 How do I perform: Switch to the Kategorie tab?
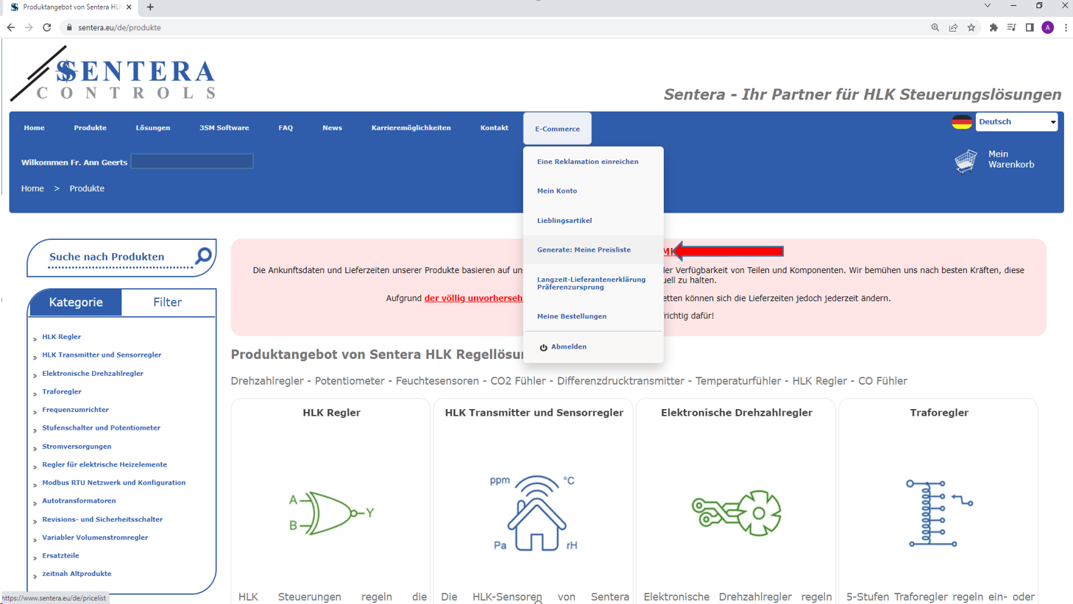pos(76,302)
